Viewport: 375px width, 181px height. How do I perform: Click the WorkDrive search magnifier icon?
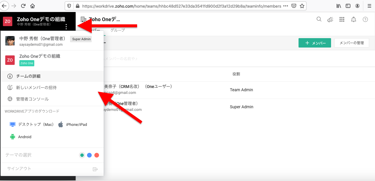tap(319, 19)
